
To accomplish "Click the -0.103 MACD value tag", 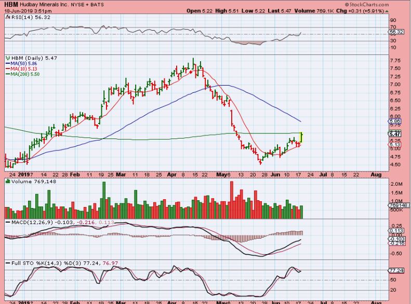I will pyautogui.click(x=396, y=239).
